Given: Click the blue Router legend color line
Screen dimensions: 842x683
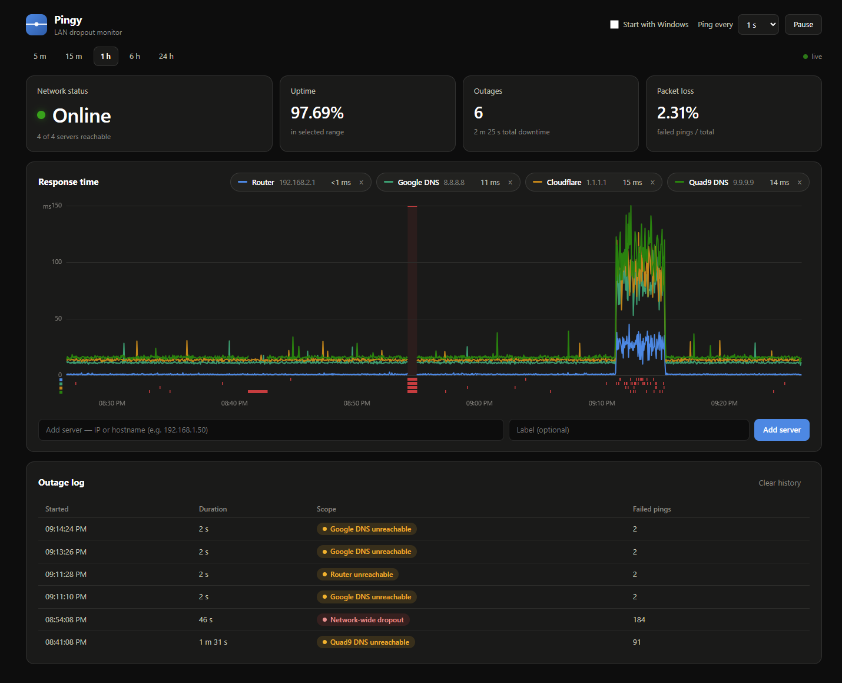Looking at the screenshot, I should click(x=243, y=182).
